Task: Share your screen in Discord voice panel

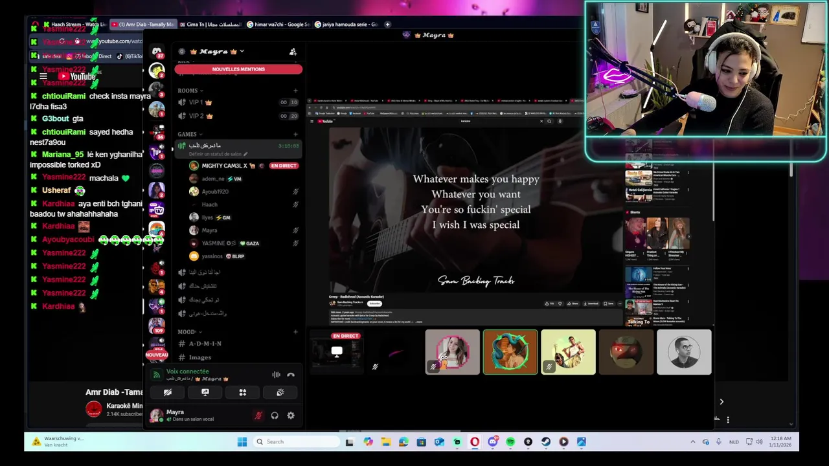Action: pyautogui.click(x=205, y=392)
